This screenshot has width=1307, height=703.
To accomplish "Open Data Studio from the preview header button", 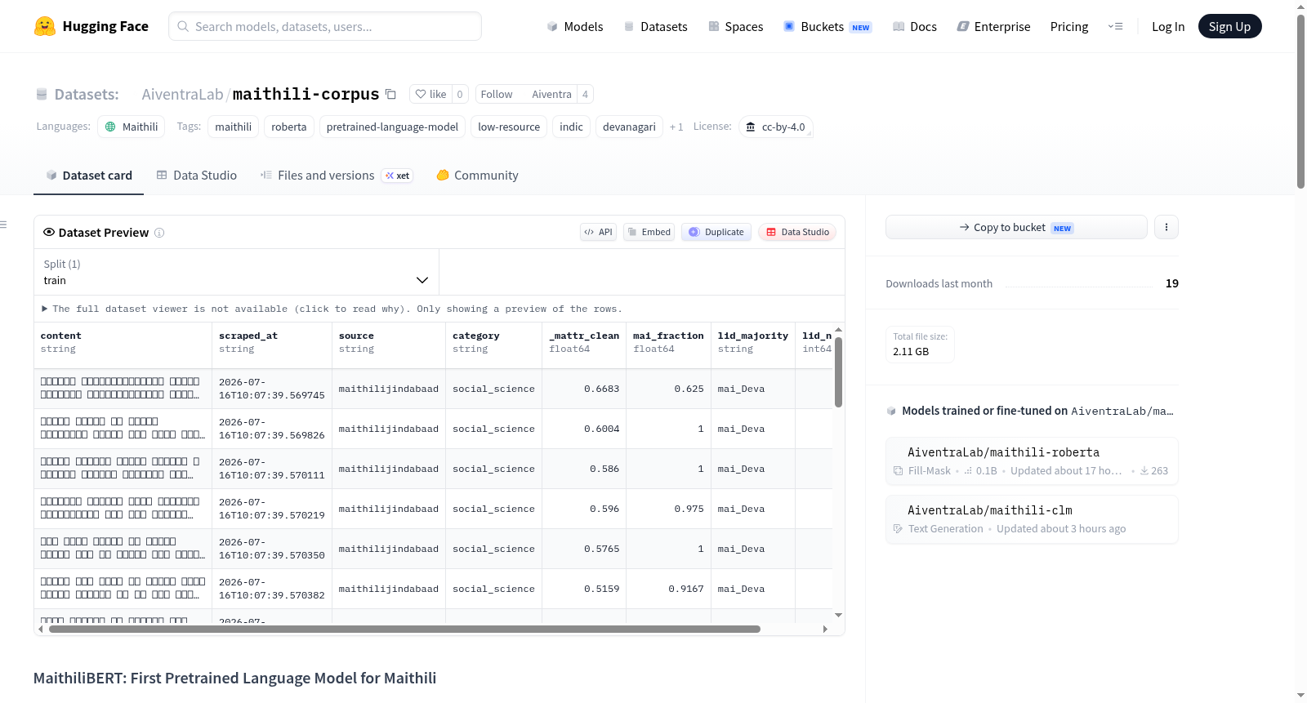I will pyautogui.click(x=797, y=232).
